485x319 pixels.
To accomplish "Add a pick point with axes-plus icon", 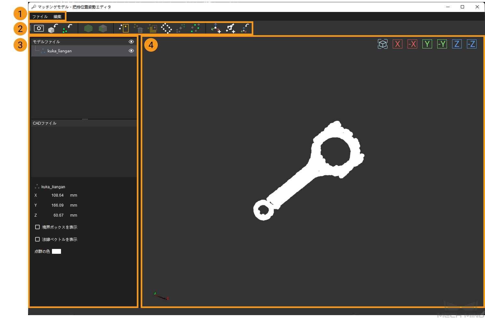I will point(216,28).
